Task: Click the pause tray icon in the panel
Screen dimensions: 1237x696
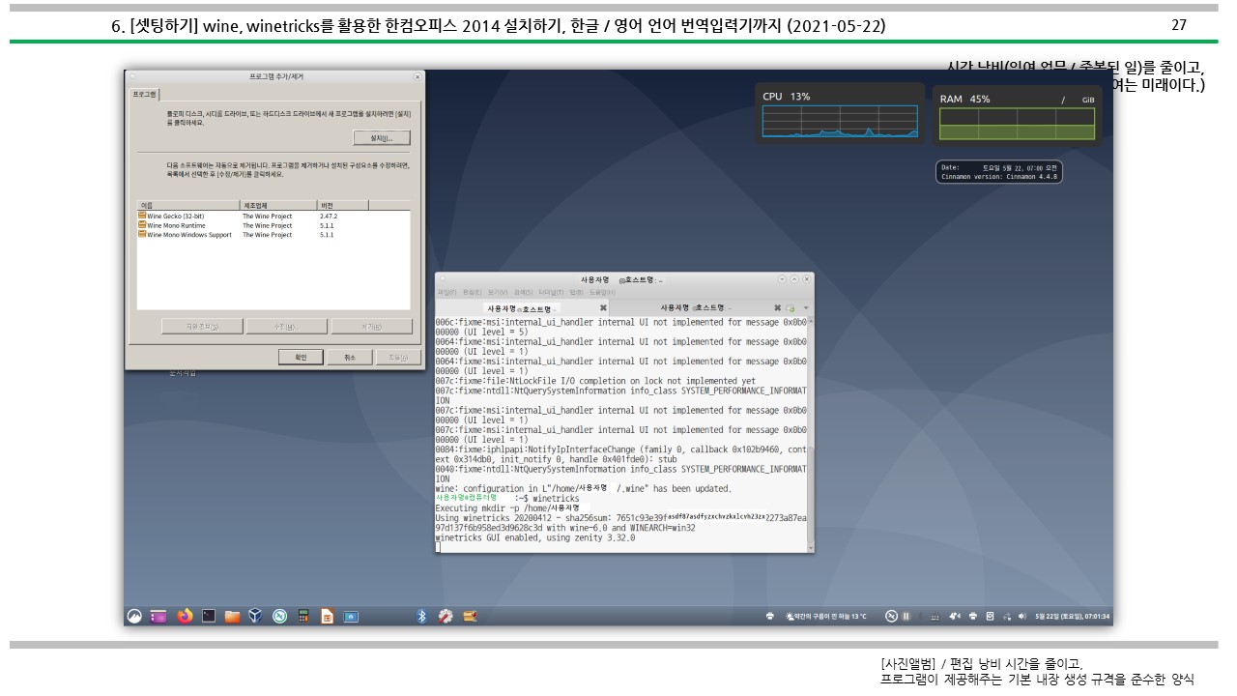Action: click(x=906, y=616)
